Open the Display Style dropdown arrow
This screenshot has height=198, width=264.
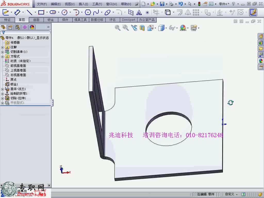[x=166, y=28]
